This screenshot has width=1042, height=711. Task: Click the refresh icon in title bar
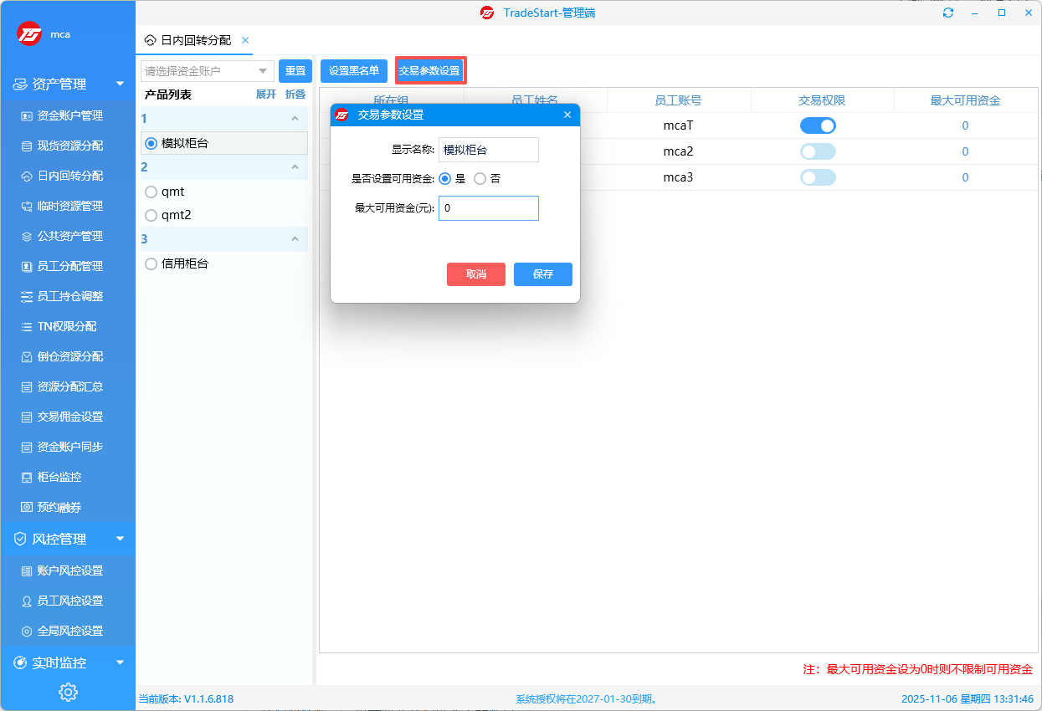coord(948,13)
